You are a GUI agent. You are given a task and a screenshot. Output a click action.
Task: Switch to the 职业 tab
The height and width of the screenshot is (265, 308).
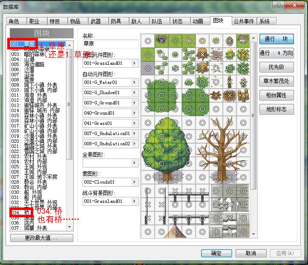[x=37, y=21]
